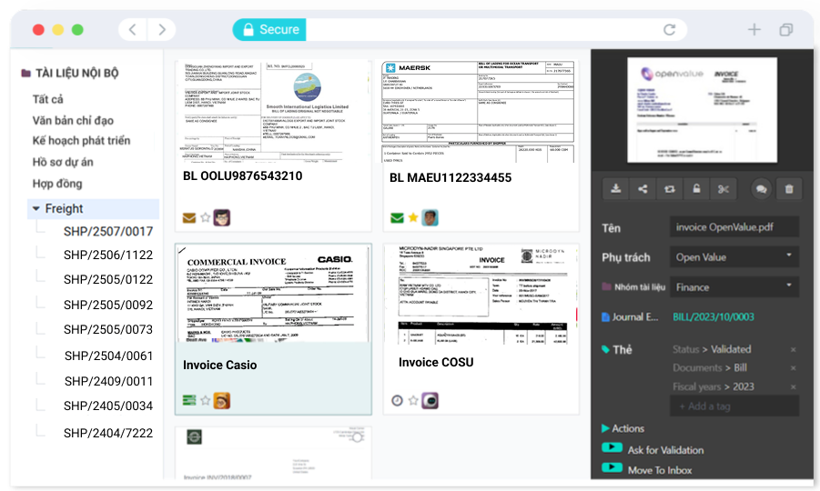Click the user avatar on Invoice Casio card
820x491 pixels.
[222, 401]
